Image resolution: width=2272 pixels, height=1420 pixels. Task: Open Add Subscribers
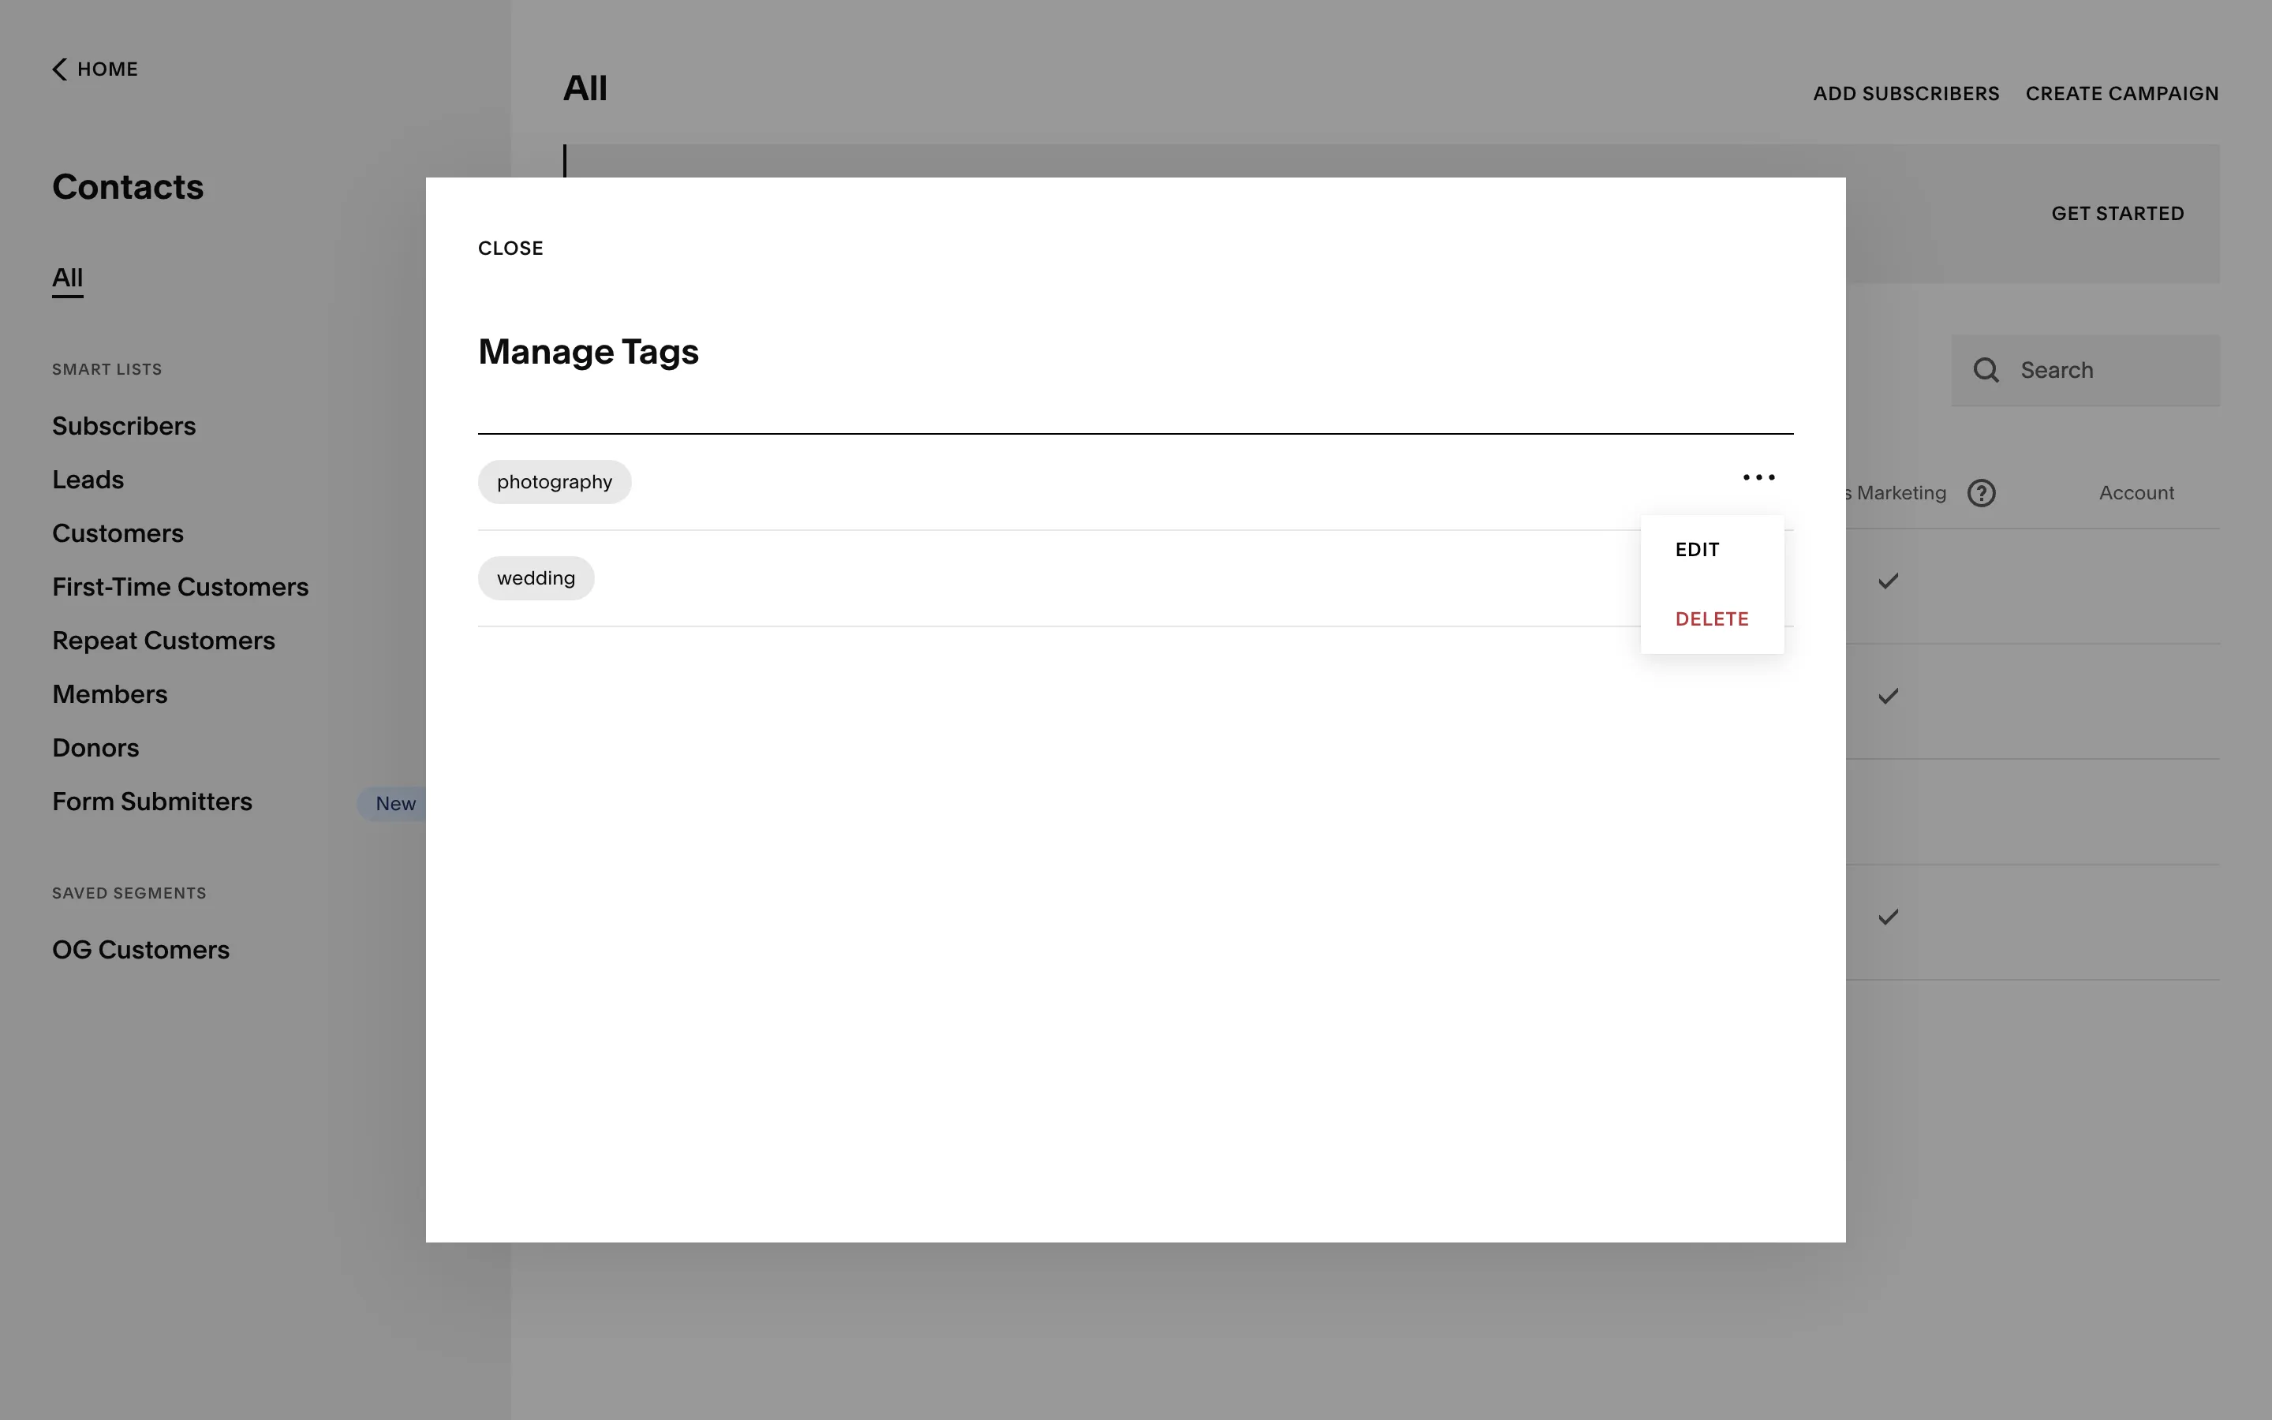1905,94
